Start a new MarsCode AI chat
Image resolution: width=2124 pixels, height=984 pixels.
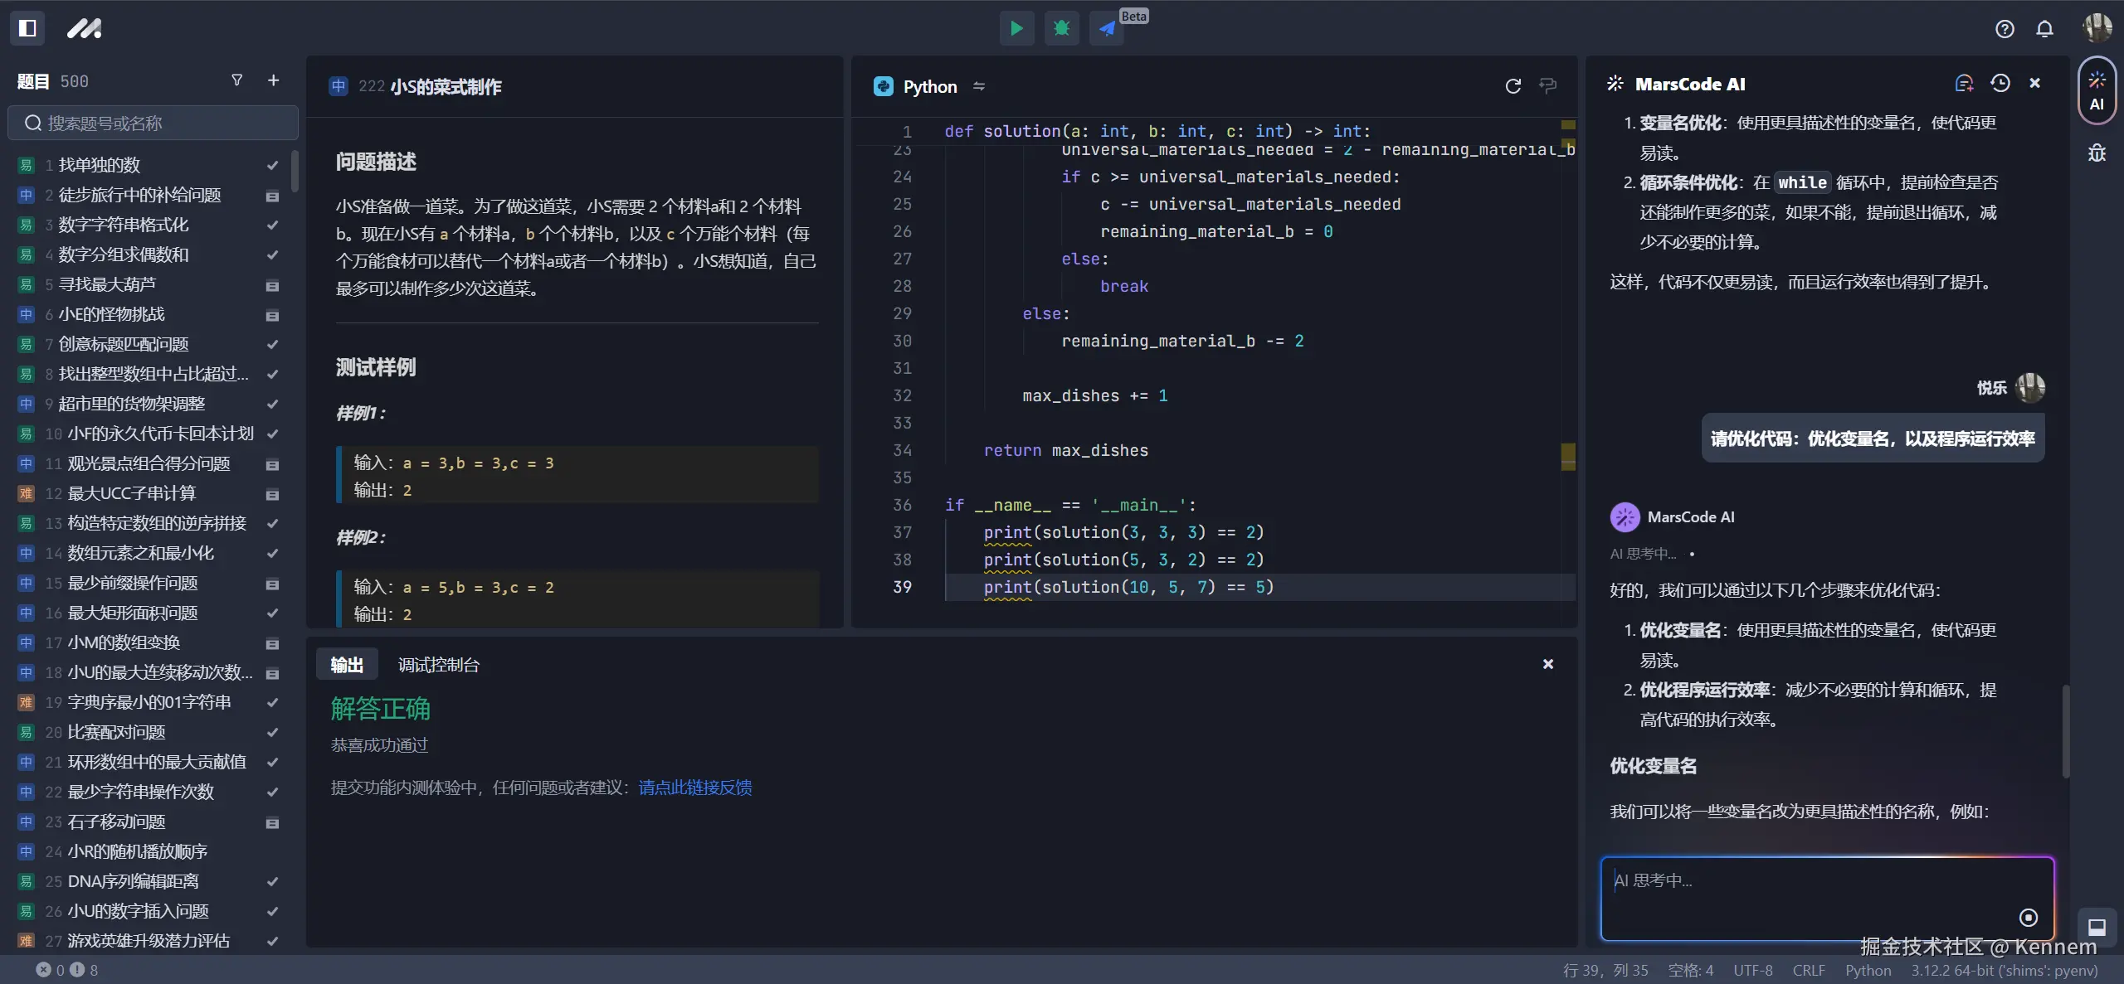click(x=1963, y=84)
